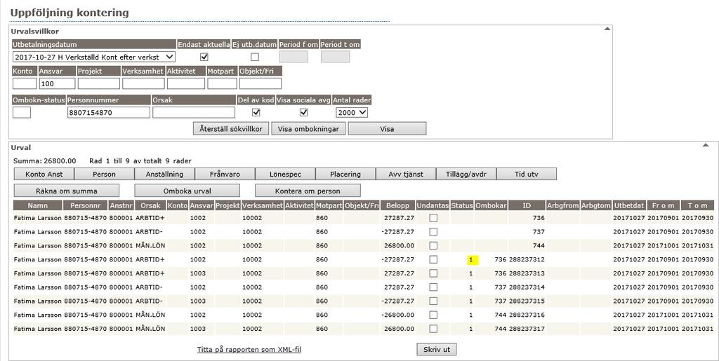Click the yellow highlighted Status cell 1

(x=471, y=260)
